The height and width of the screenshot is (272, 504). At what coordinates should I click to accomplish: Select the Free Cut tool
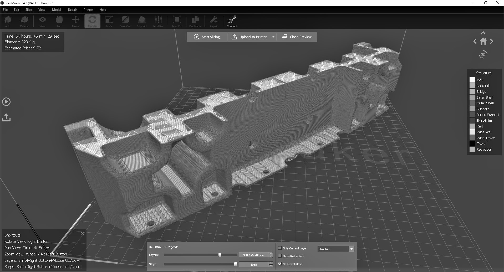(x=125, y=21)
